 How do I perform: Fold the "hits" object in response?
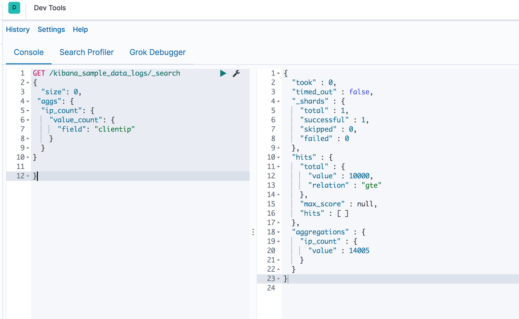pyautogui.click(x=279, y=158)
